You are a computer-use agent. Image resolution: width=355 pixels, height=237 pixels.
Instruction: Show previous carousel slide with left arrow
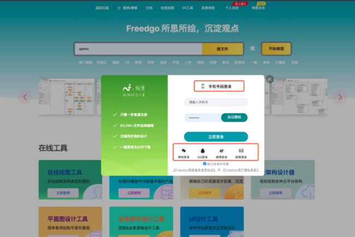(x=25, y=97)
